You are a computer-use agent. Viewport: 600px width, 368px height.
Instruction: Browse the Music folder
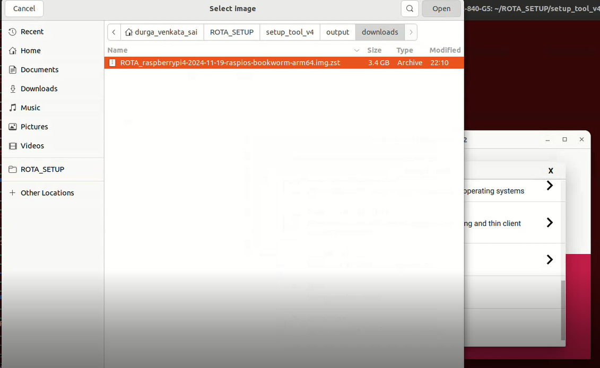31,107
